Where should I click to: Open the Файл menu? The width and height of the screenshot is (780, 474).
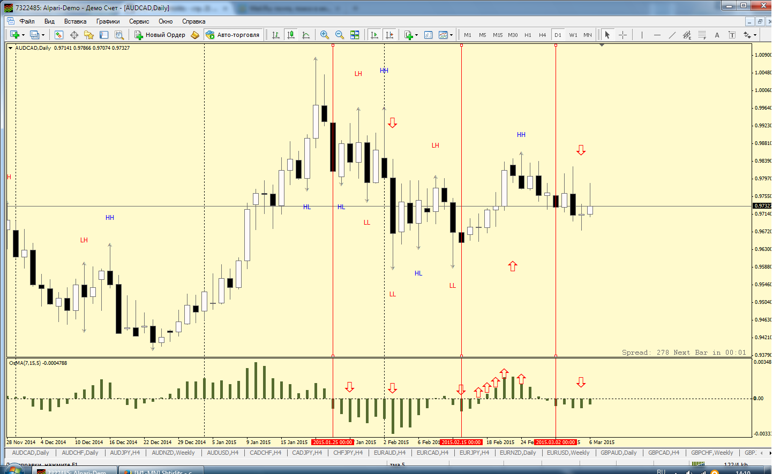click(x=27, y=21)
